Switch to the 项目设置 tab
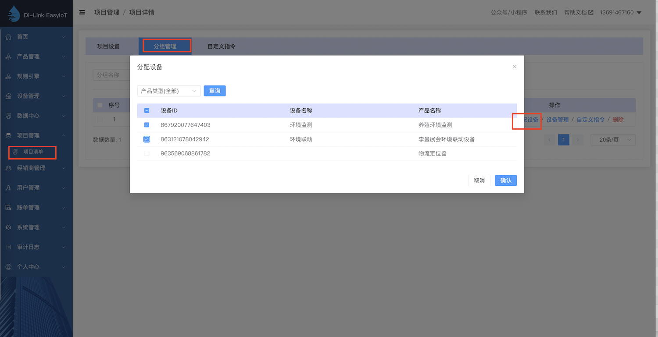658x337 pixels. pyautogui.click(x=108, y=46)
